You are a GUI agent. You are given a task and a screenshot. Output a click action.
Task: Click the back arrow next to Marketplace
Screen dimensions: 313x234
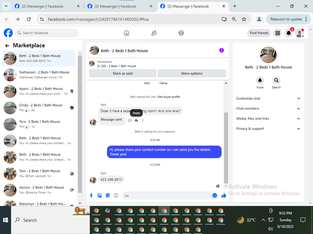[8, 46]
